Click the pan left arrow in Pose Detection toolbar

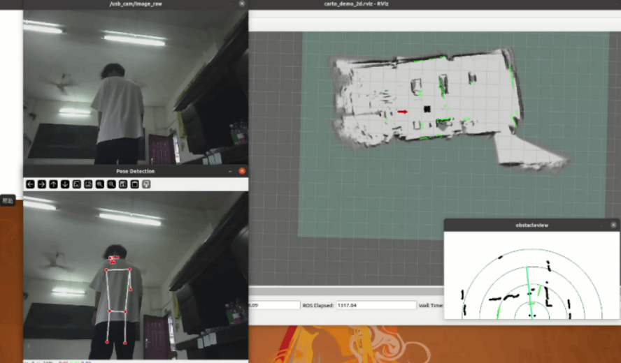point(30,184)
